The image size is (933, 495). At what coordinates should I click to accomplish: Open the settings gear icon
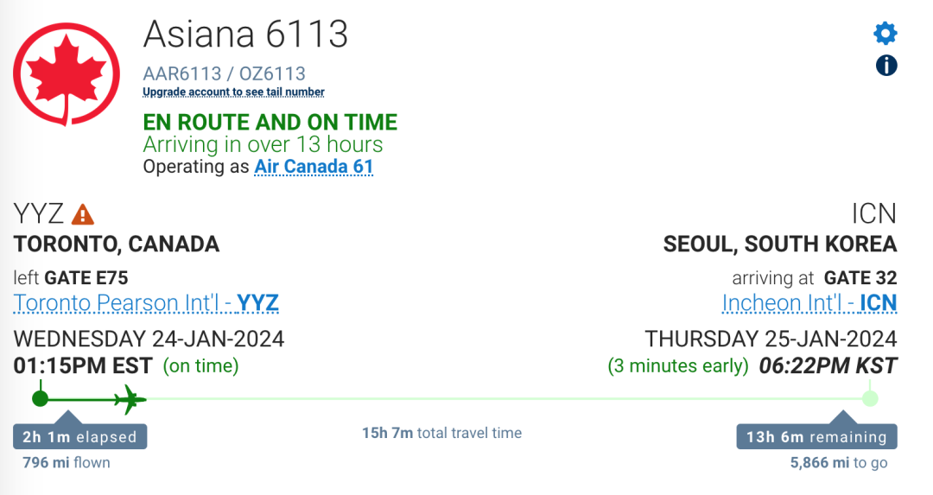click(885, 34)
